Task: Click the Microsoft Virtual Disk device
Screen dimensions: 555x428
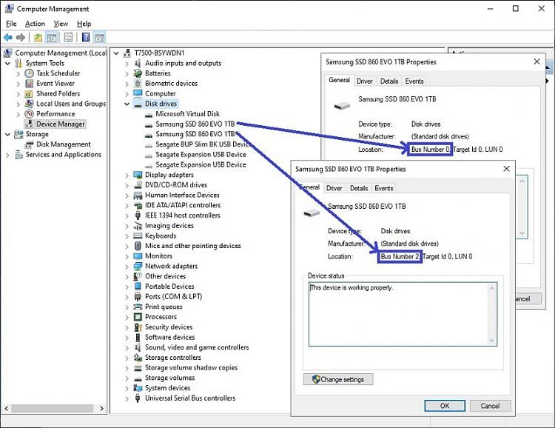Action: [188, 114]
